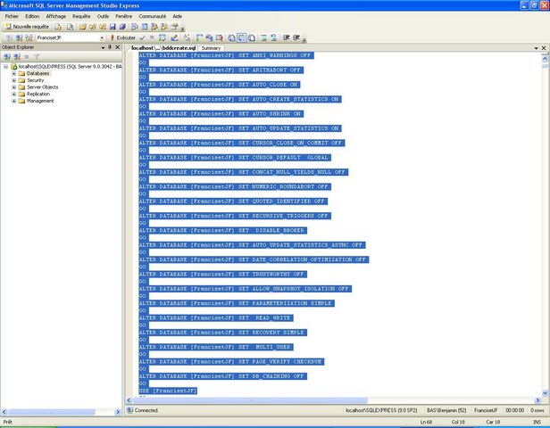The width and height of the screenshot is (550, 428).
Task: Switch to the Summary tab
Action: [x=211, y=48]
